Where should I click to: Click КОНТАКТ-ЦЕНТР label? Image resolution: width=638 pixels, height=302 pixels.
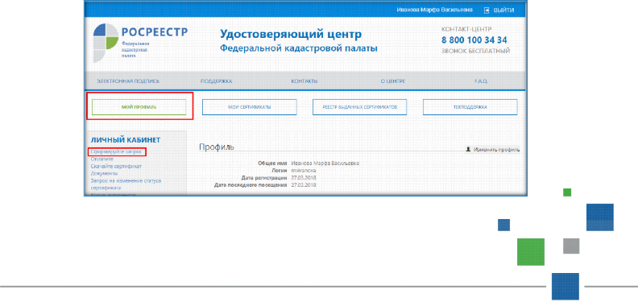click(x=466, y=29)
